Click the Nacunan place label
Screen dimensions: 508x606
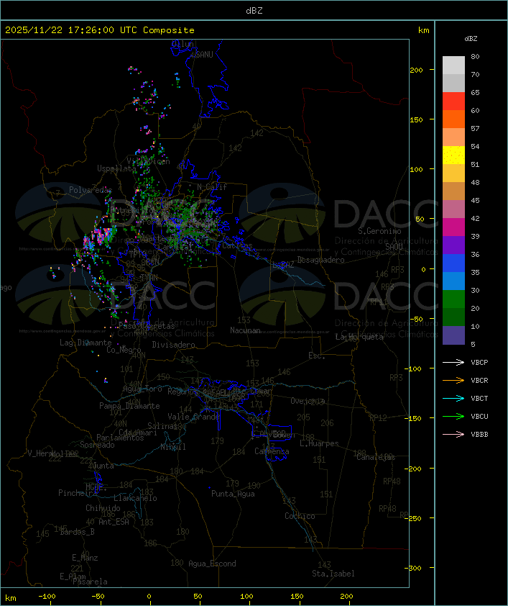pyautogui.click(x=245, y=330)
